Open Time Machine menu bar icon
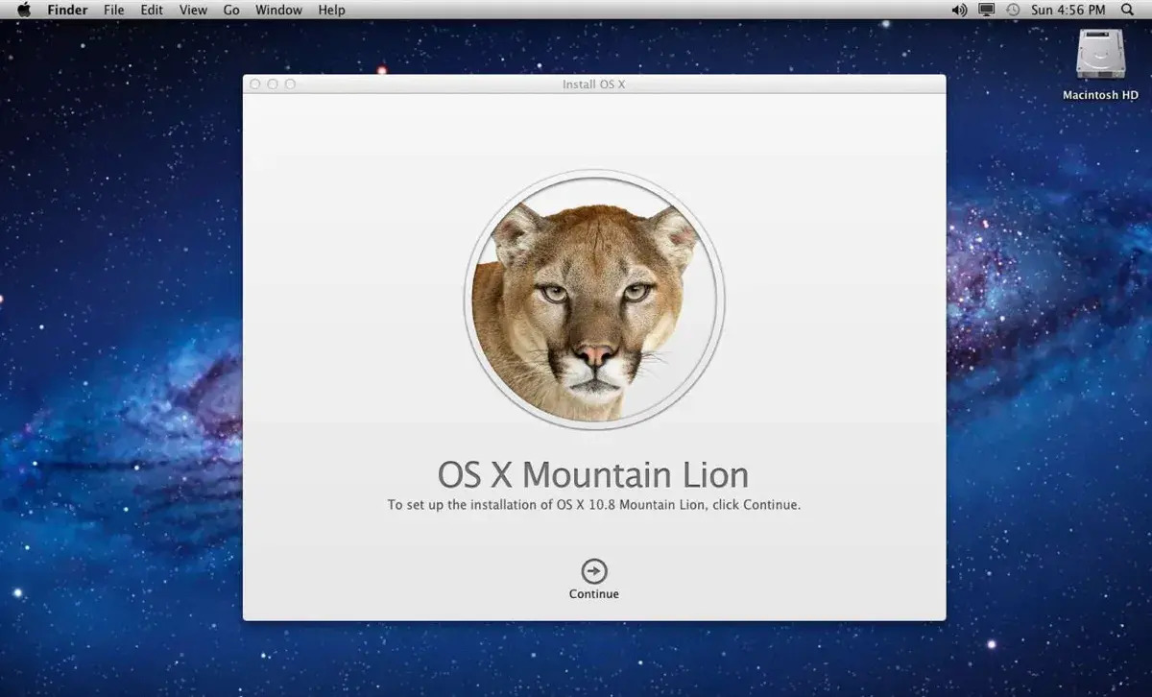 (x=1013, y=10)
